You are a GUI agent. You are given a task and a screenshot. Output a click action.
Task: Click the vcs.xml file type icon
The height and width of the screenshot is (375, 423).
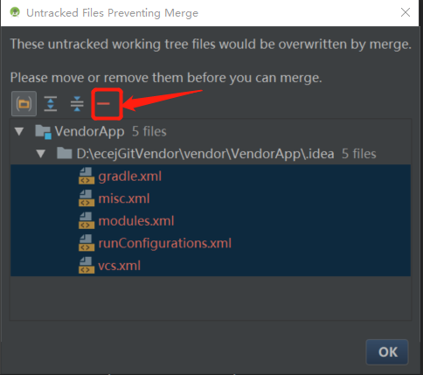pos(87,265)
